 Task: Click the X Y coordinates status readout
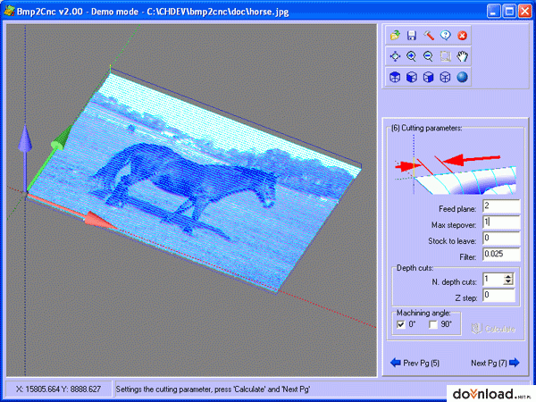point(58,389)
